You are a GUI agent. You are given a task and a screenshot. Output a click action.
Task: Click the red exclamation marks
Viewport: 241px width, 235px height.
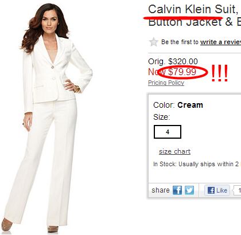point(220,73)
